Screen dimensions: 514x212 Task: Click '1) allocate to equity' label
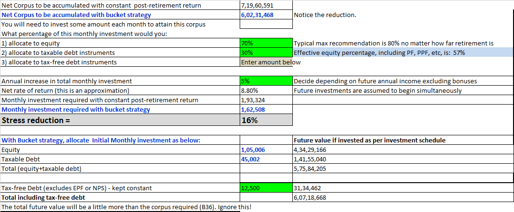click(31, 44)
